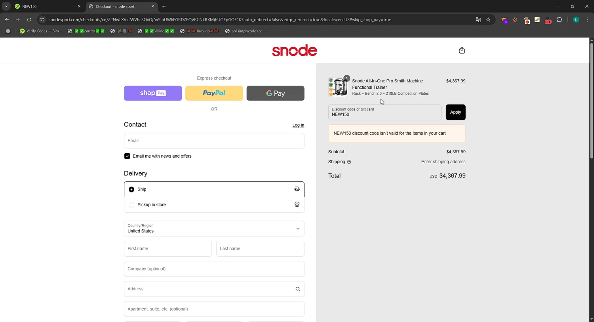Image resolution: width=594 pixels, height=322 pixels.
Task: Click the Snode All-In-One Pro Smith Machine title
Action: 388,84
